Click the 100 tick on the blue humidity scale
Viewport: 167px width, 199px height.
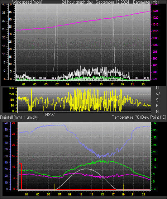6,123
